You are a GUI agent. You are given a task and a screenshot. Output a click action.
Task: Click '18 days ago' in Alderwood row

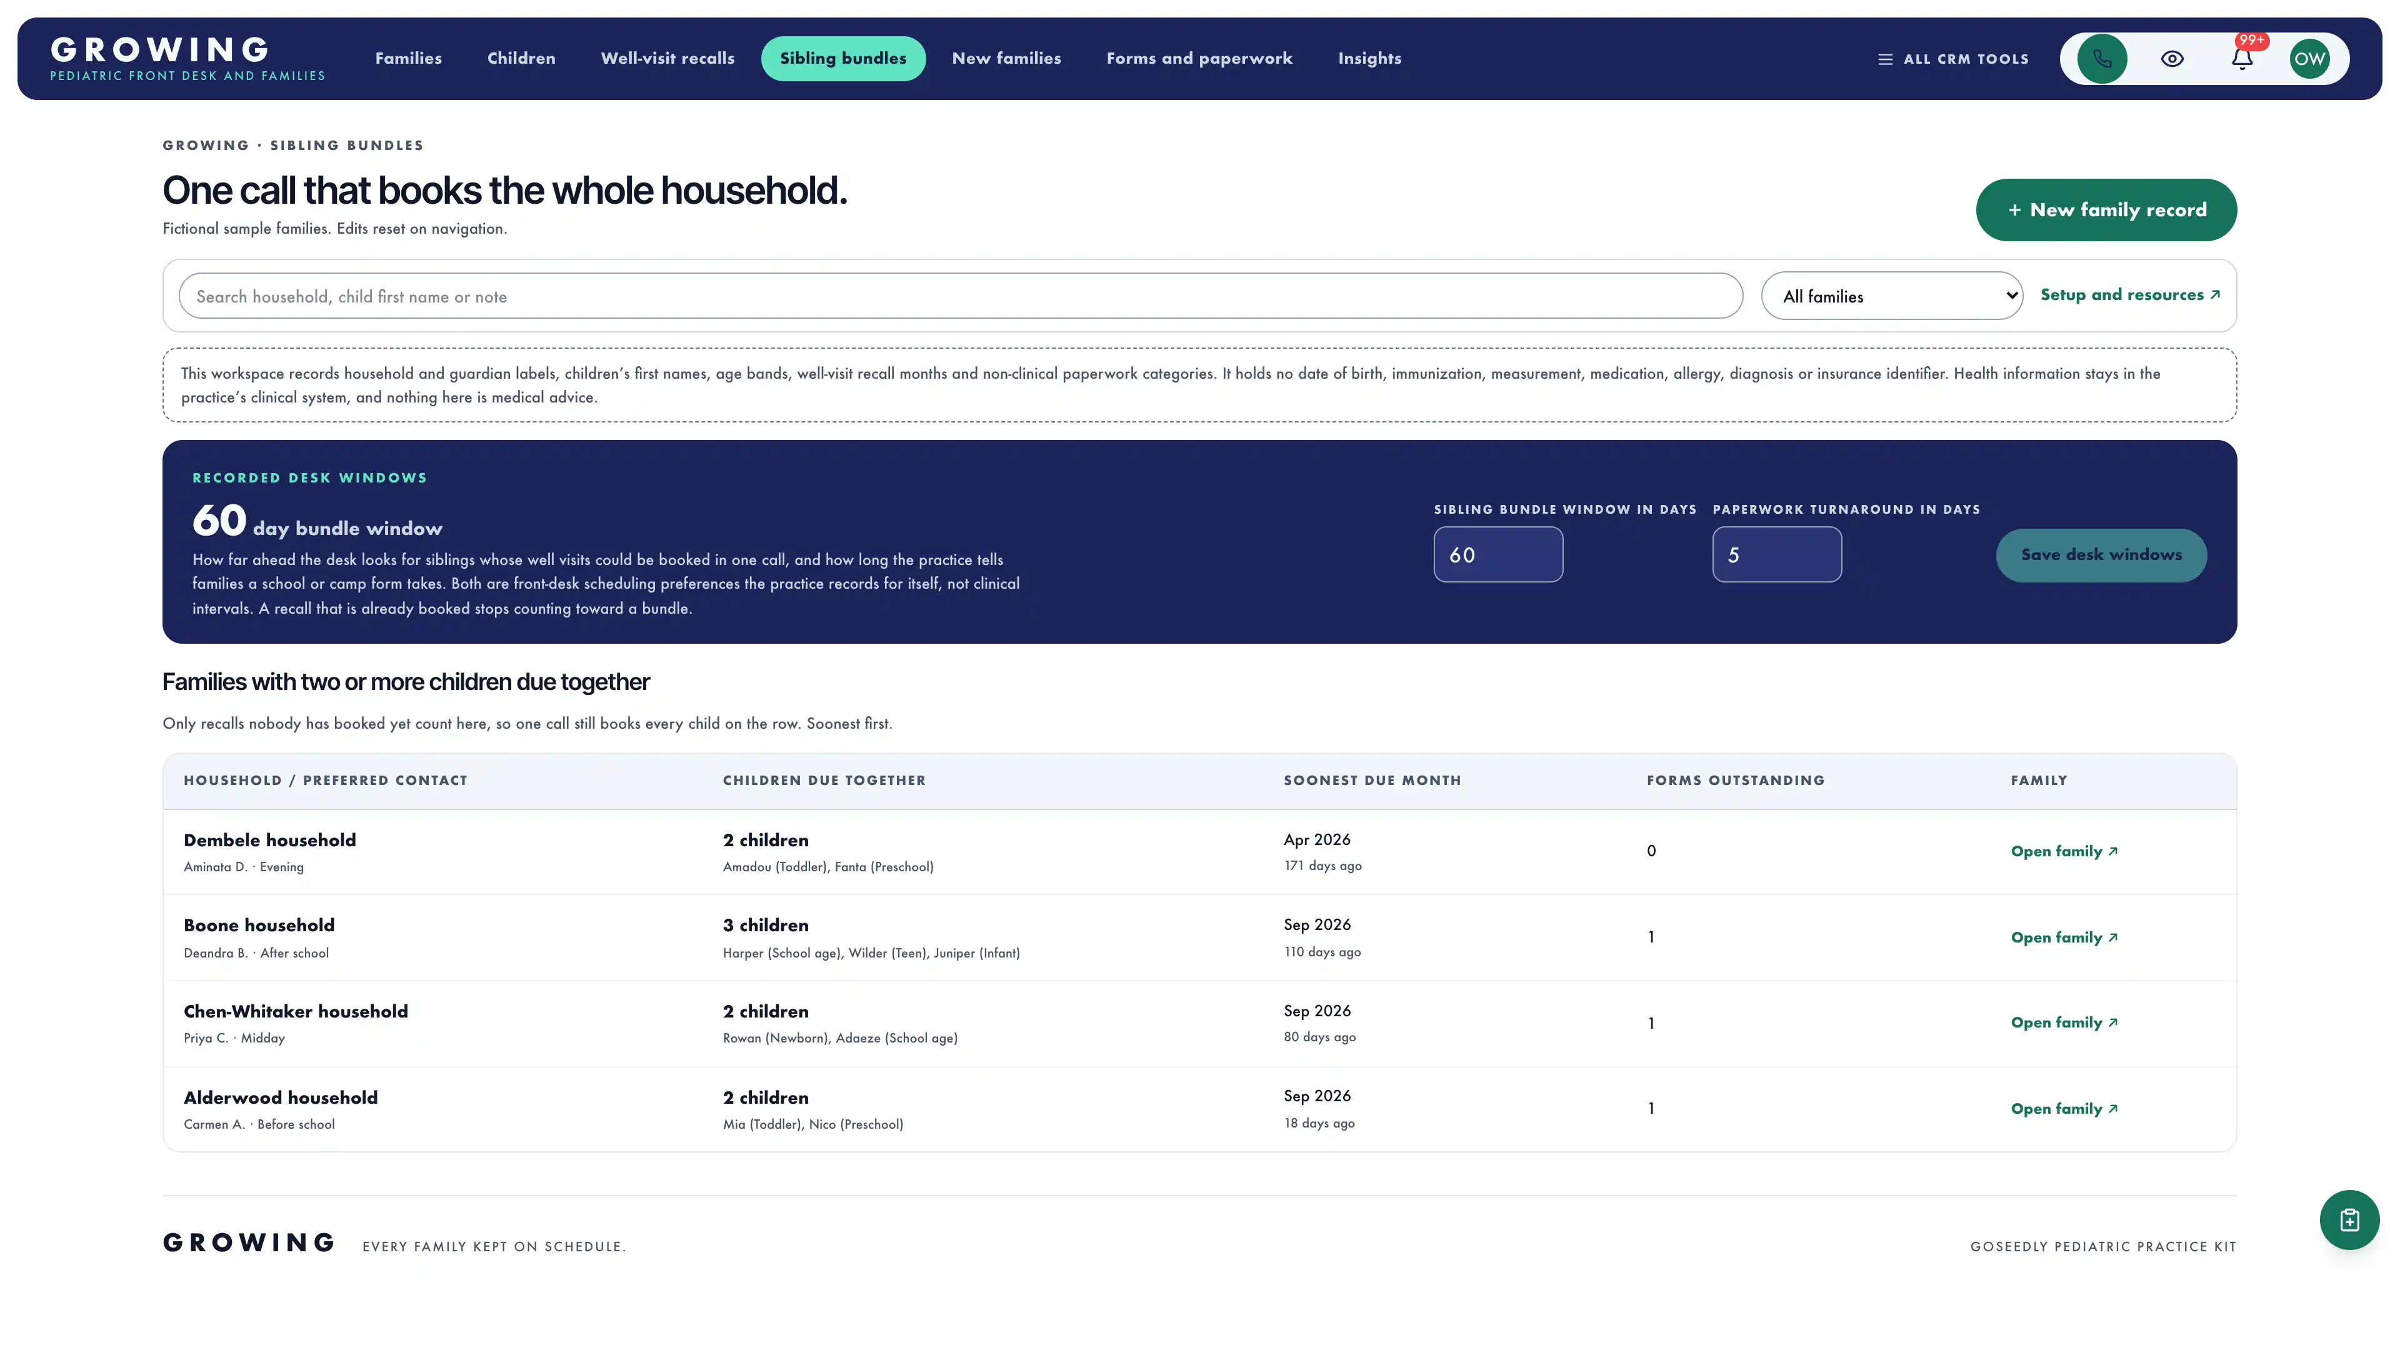click(x=1319, y=1124)
